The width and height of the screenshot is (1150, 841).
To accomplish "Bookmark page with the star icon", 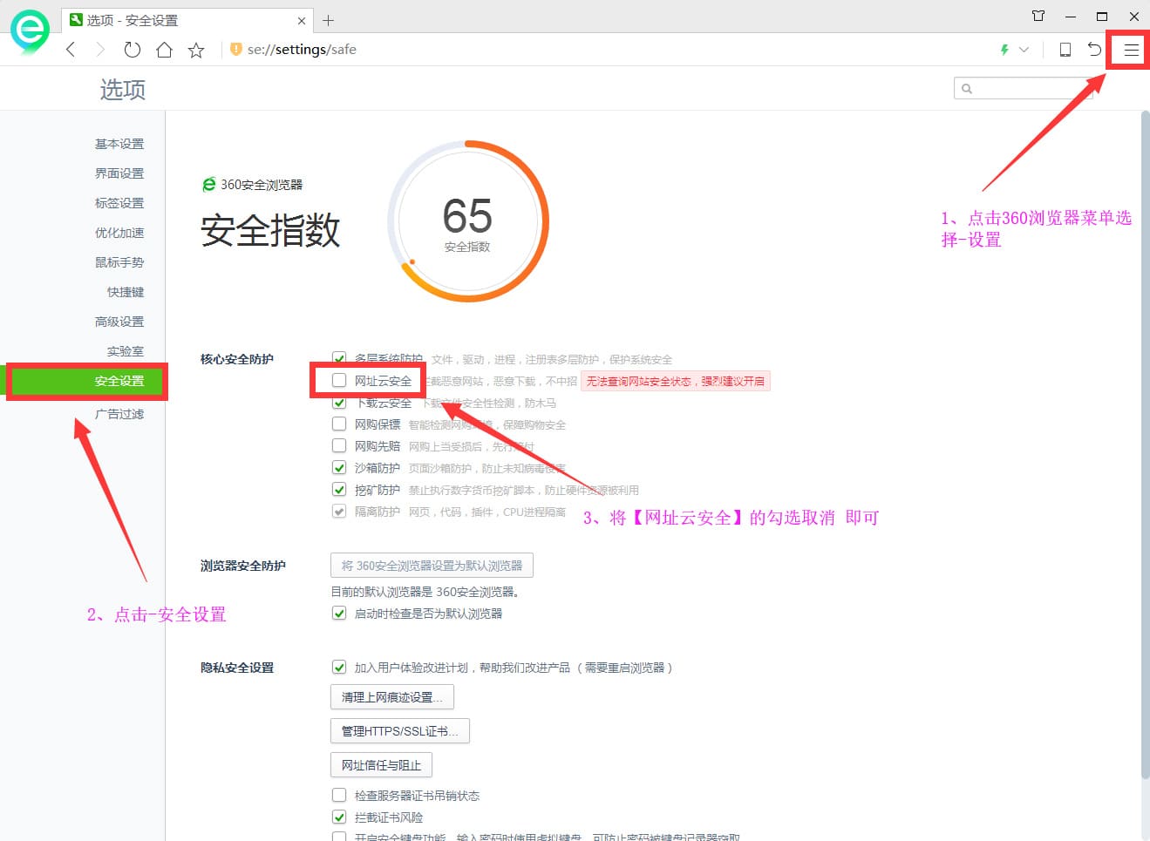I will click(x=196, y=50).
